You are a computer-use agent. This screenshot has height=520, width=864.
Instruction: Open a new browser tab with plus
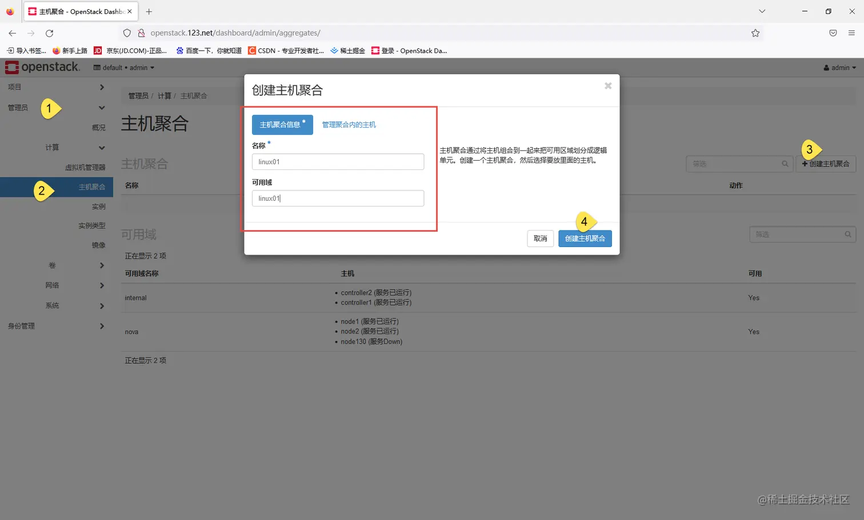[149, 11]
